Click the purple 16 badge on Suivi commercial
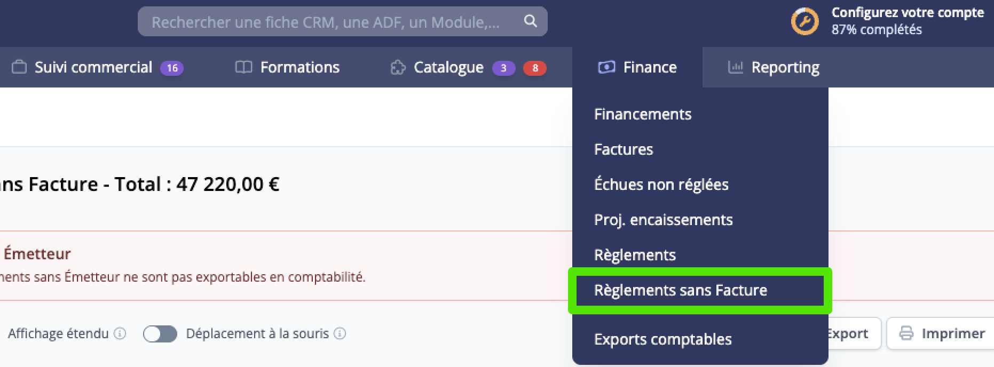This screenshot has width=994, height=367. tap(172, 68)
